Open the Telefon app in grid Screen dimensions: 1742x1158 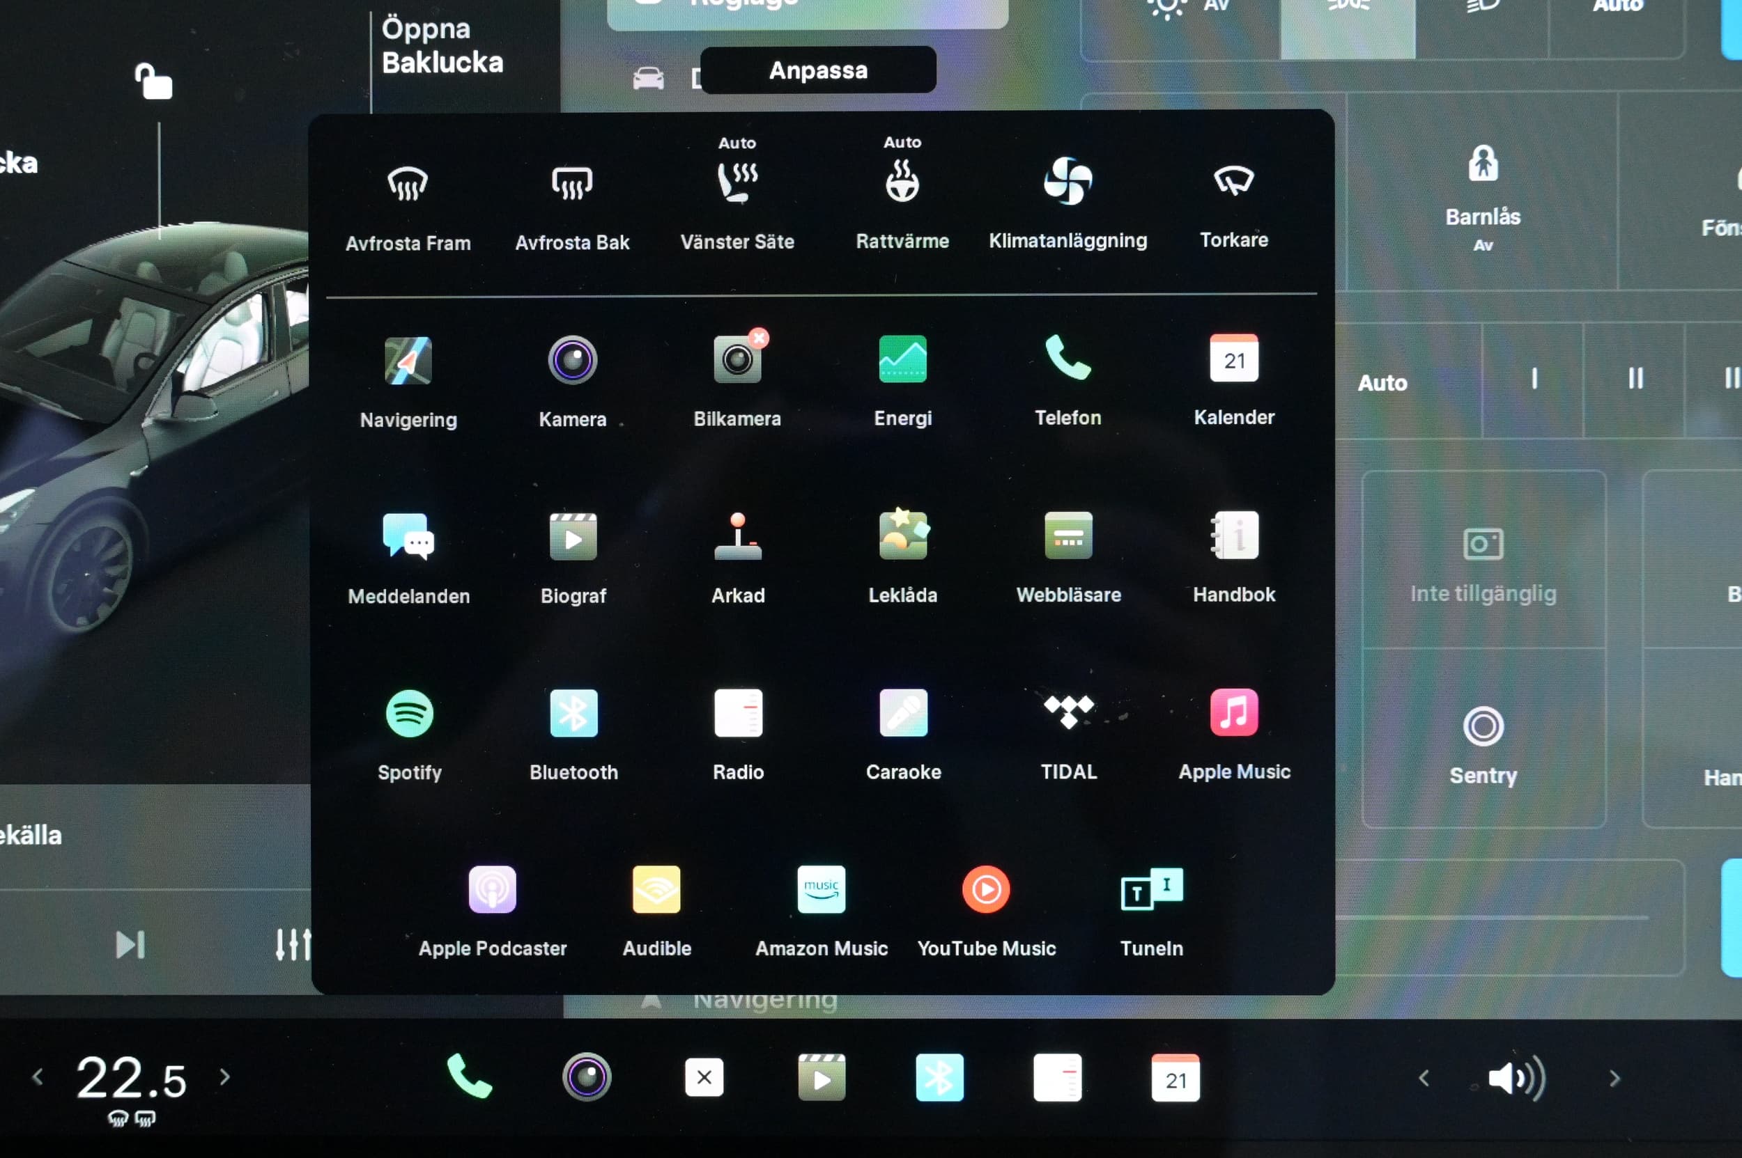coord(1068,357)
